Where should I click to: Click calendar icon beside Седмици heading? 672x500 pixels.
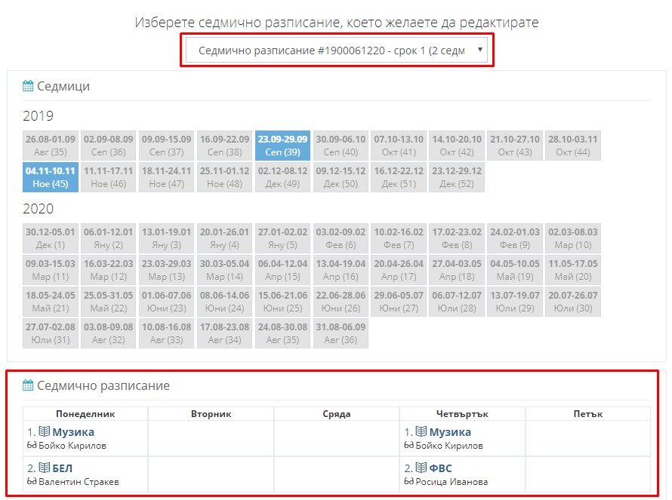28,86
